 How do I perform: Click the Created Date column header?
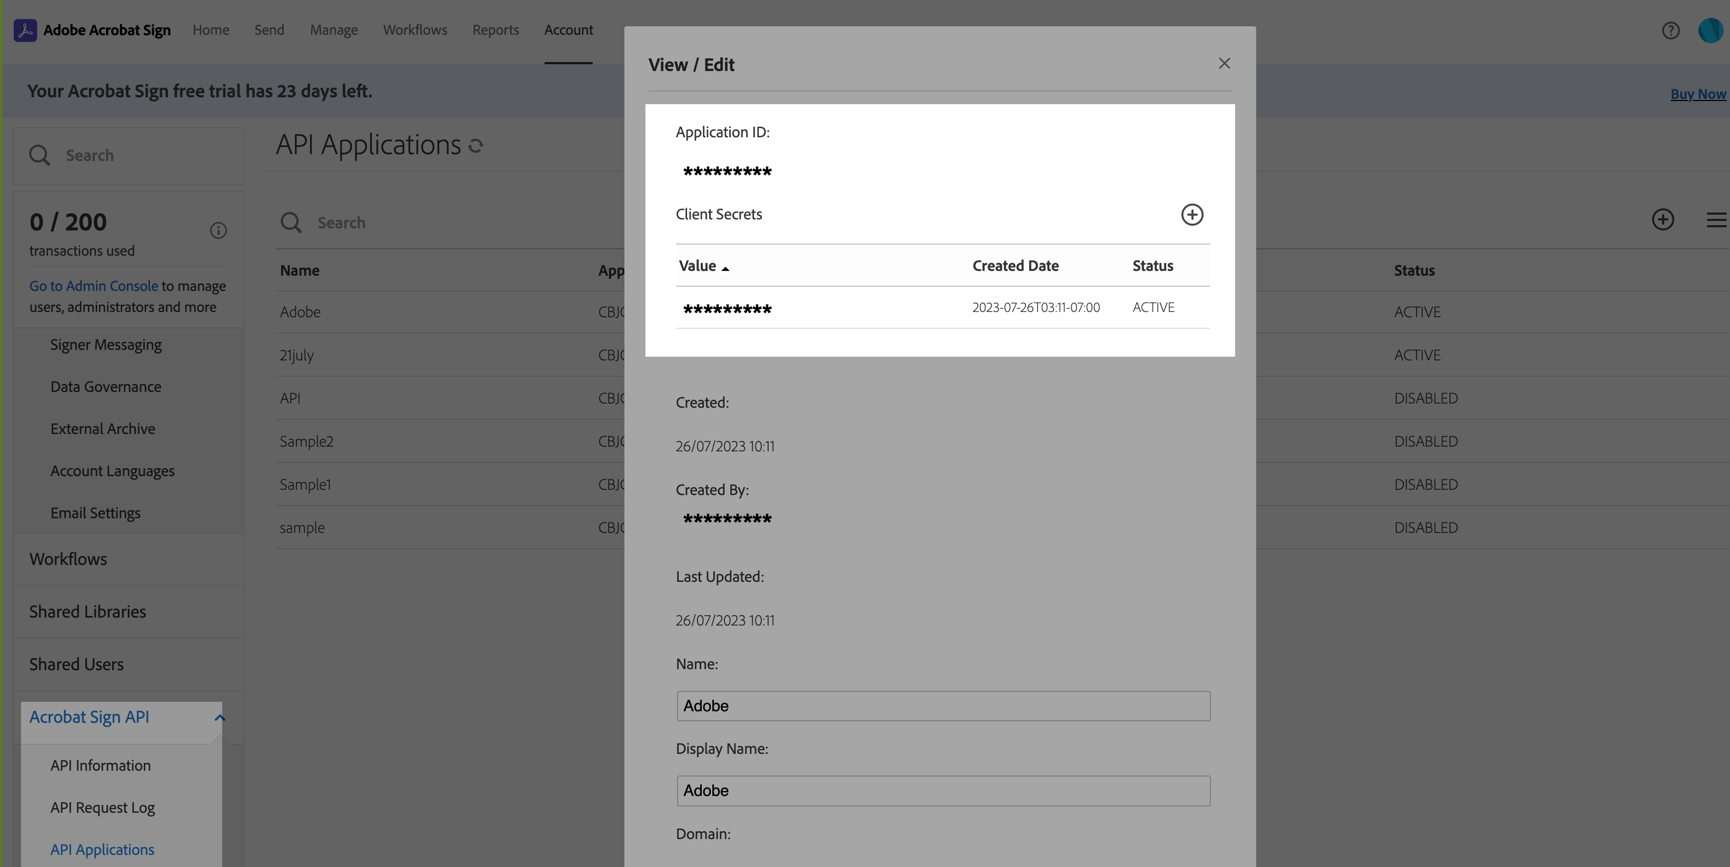(1016, 266)
